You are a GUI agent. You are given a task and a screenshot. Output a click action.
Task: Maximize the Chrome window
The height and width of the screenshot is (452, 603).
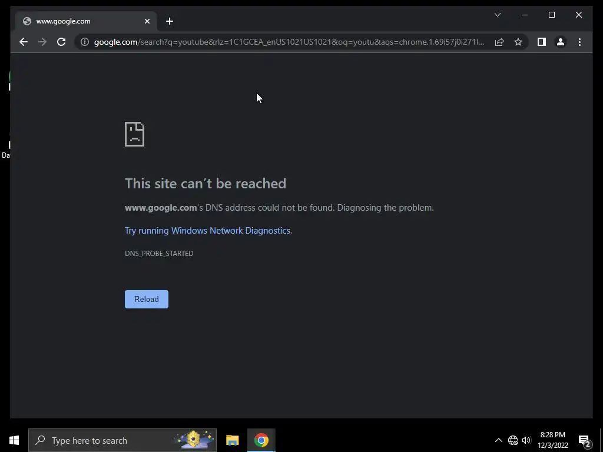(551, 15)
